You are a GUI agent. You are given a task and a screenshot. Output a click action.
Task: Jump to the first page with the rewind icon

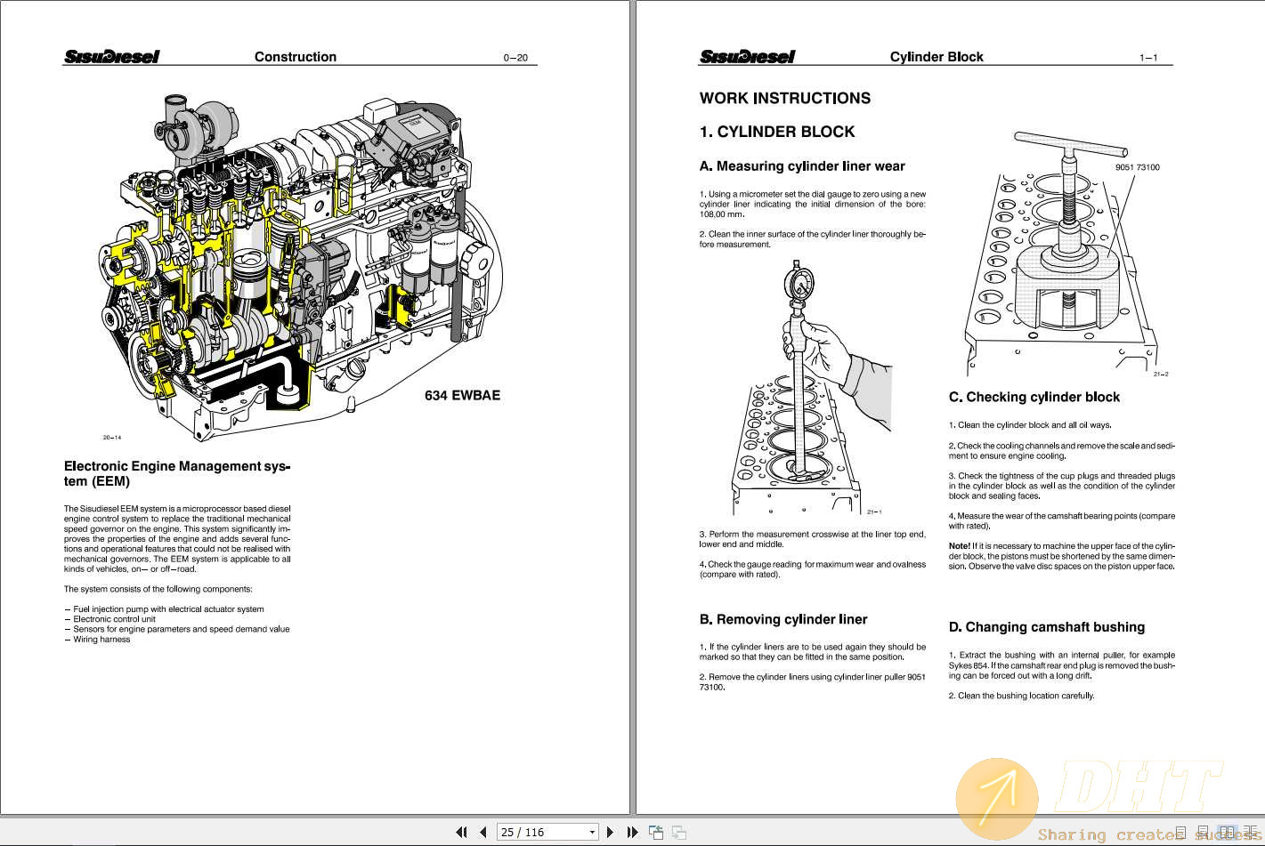click(x=462, y=832)
